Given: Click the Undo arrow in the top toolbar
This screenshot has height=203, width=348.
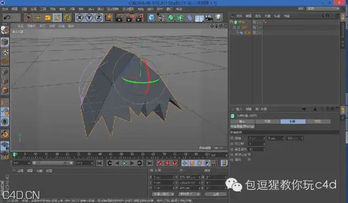Looking at the screenshot, I should click(7, 17).
